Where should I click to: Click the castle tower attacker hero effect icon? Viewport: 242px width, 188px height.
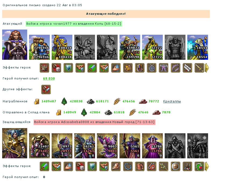44,68
